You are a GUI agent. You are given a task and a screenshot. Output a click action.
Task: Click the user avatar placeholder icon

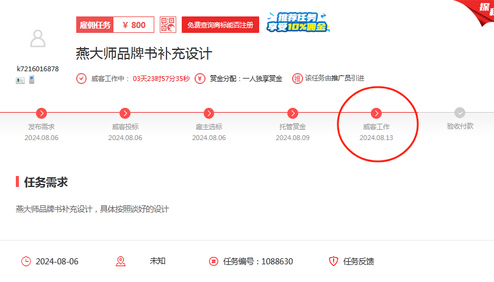pos(38,38)
